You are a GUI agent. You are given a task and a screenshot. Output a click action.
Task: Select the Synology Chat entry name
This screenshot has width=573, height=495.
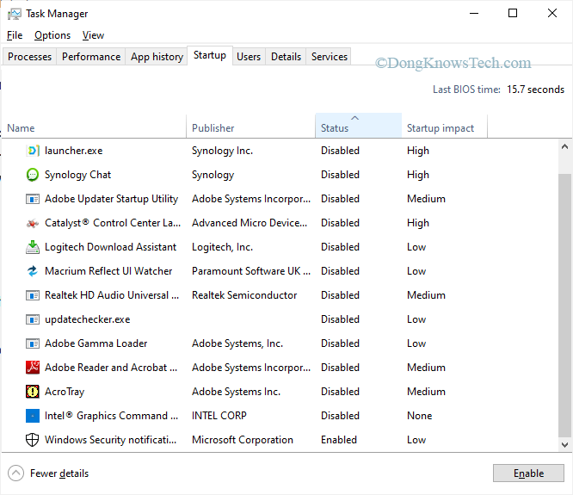(x=77, y=175)
